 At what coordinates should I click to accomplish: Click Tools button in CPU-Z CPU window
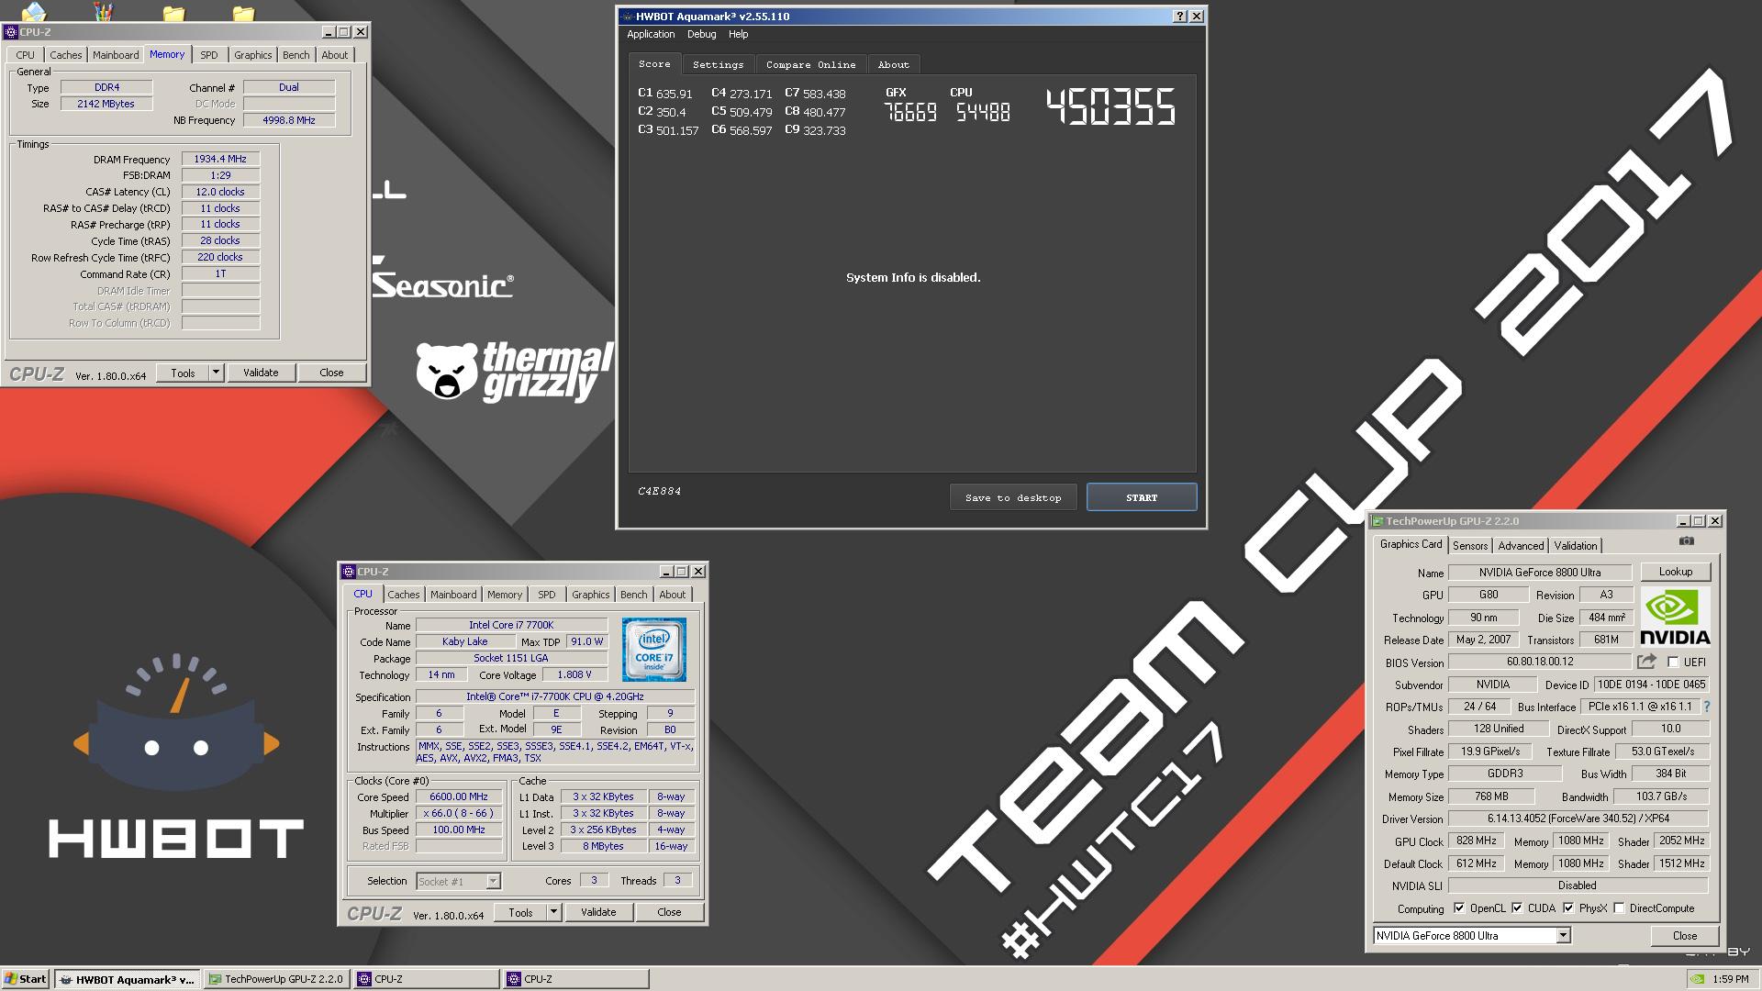(520, 912)
